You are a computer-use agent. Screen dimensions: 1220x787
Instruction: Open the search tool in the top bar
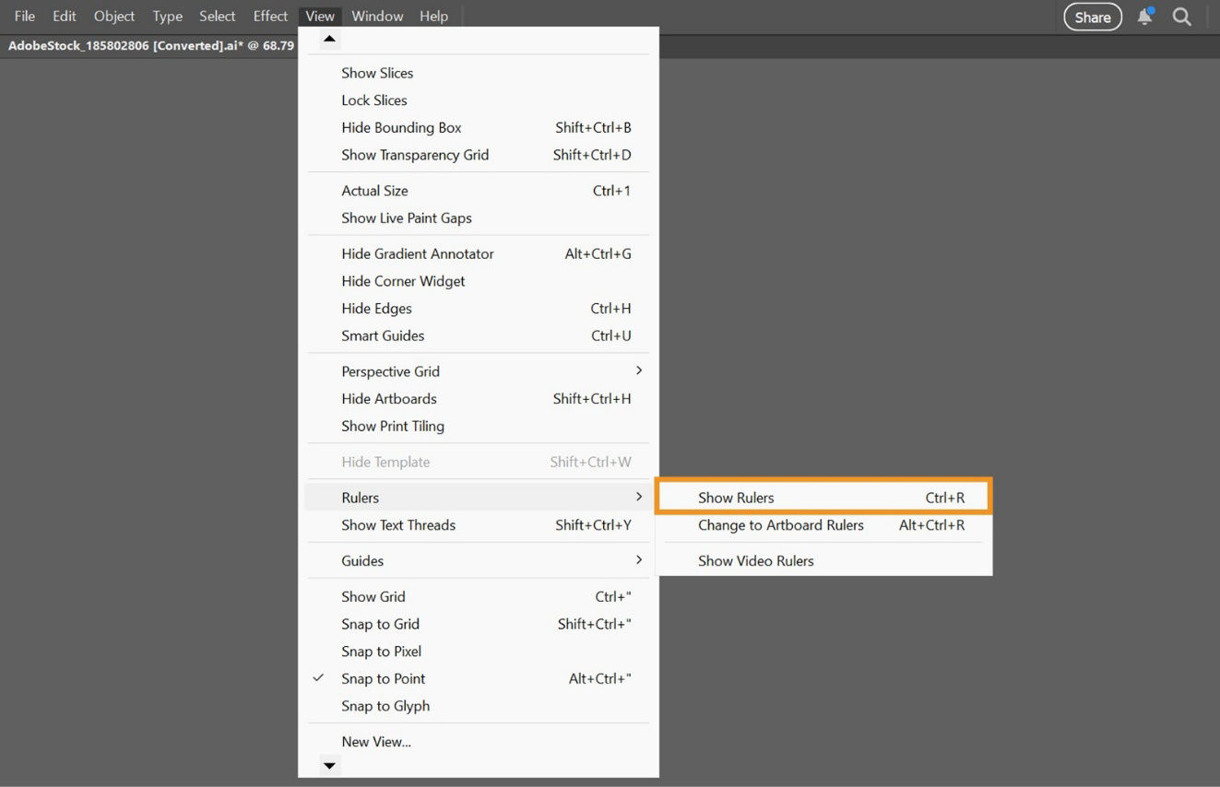click(x=1181, y=16)
